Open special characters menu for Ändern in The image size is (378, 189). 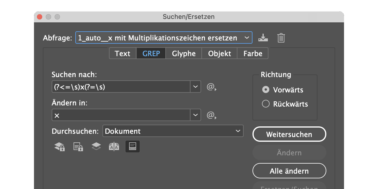pyautogui.click(x=211, y=115)
